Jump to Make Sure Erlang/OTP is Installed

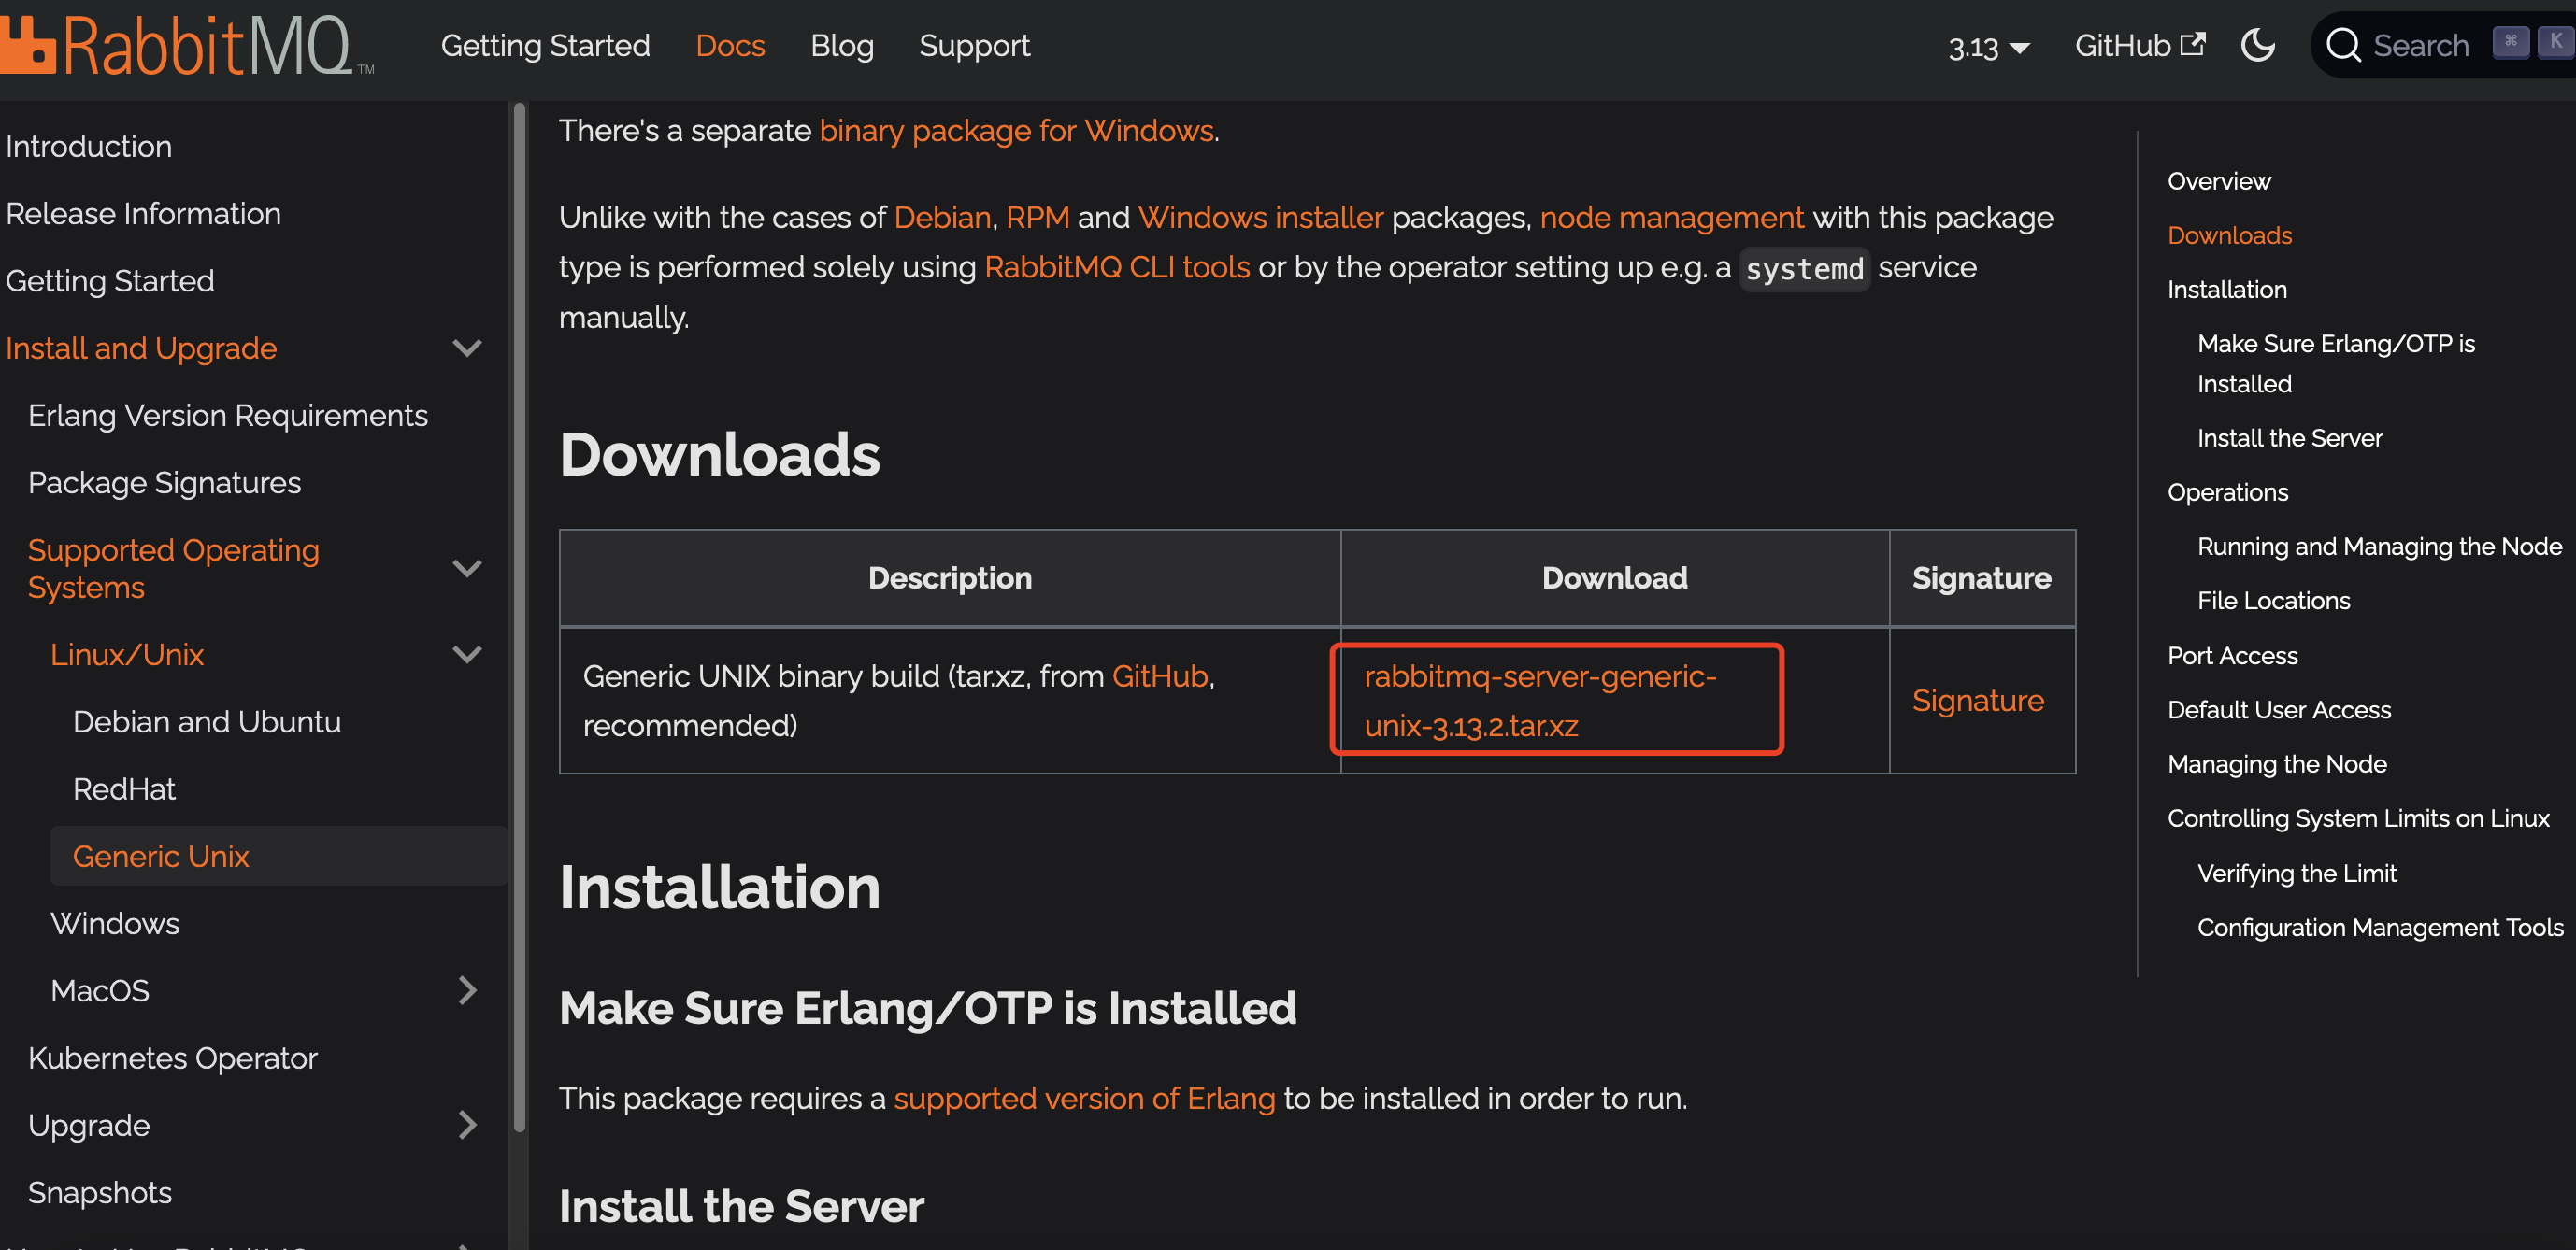point(2335,363)
